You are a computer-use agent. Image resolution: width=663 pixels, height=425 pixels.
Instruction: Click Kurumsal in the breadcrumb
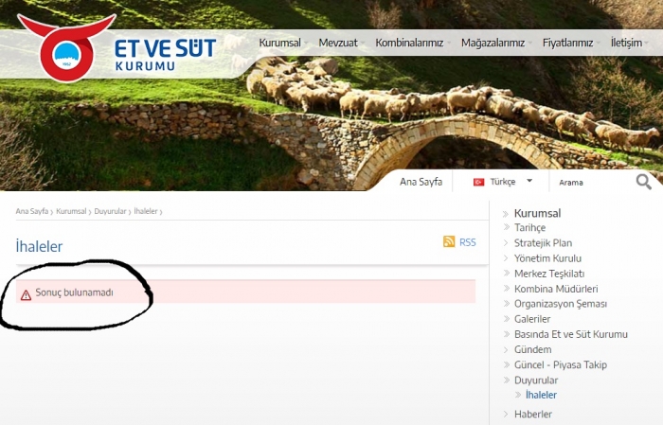tap(71, 211)
